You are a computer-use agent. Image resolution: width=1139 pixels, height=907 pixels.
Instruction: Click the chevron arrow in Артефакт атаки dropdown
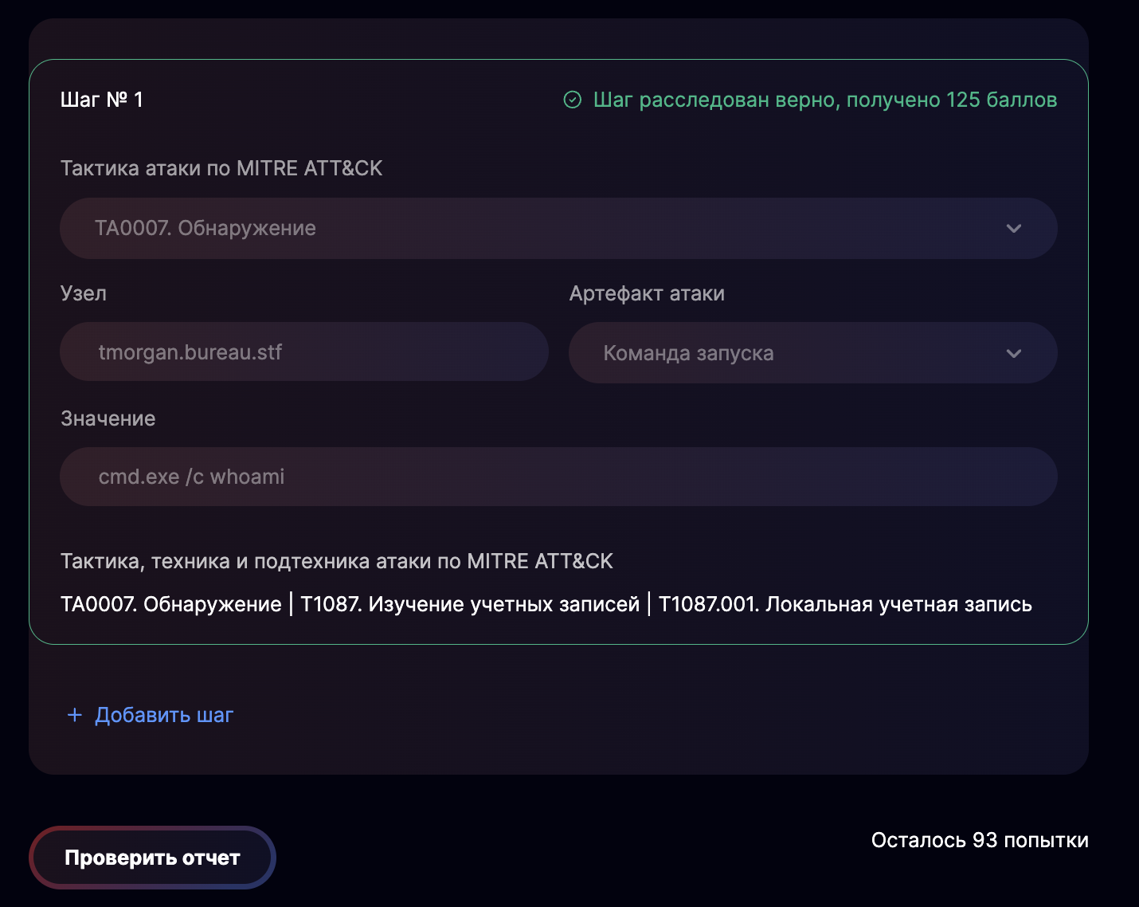click(1013, 353)
